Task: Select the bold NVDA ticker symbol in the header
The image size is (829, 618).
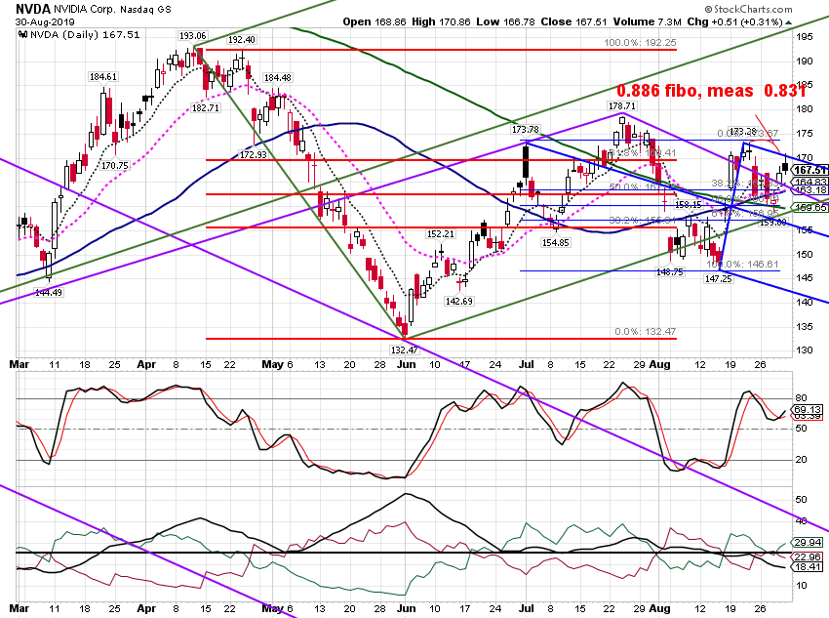Action: point(33,9)
